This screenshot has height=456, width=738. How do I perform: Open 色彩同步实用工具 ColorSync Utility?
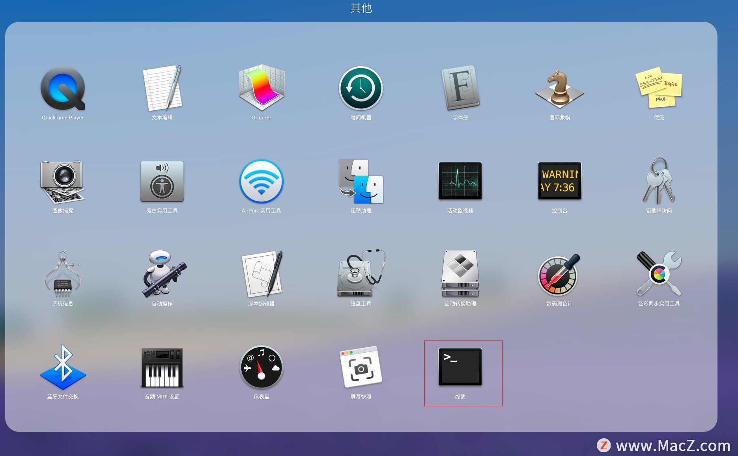coord(659,274)
